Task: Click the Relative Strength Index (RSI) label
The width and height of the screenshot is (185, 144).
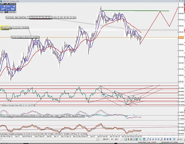Action: pyautogui.click(x=18, y=105)
